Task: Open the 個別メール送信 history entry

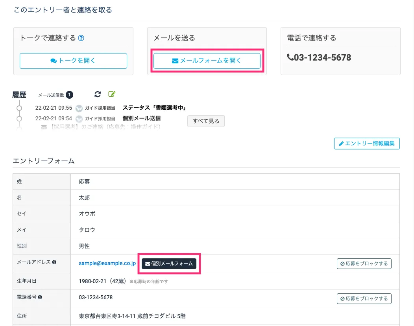Action: (142, 118)
